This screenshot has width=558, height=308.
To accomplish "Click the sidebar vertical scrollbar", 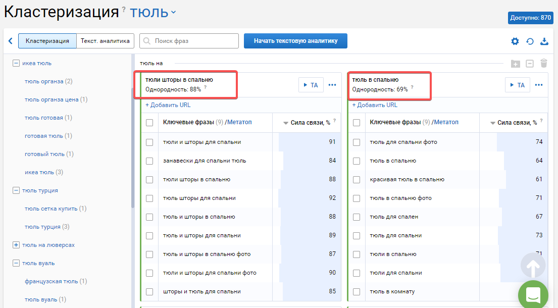I will pyautogui.click(x=133, y=147).
